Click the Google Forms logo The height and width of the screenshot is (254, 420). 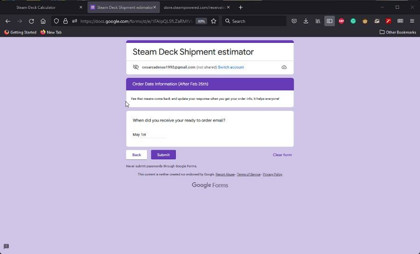click(x=210, y=185)
